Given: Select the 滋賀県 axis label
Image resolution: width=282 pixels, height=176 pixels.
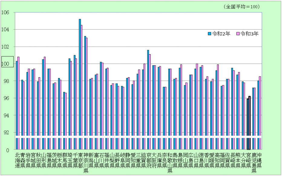Looking at the screenshot, I should pyautogui.click(x=143, y=160).
